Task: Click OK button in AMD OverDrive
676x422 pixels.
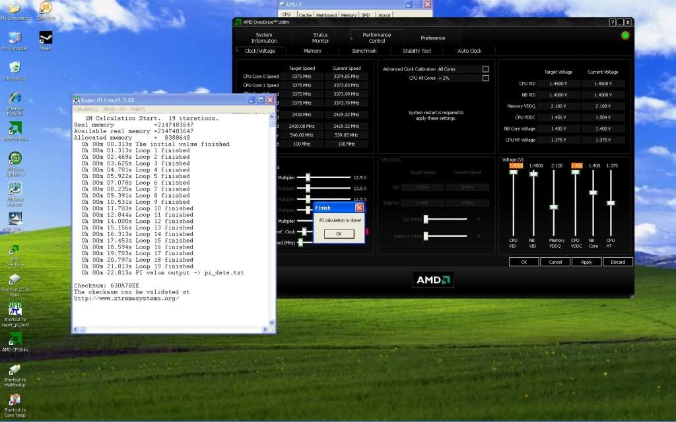Action: click(524, 262)
